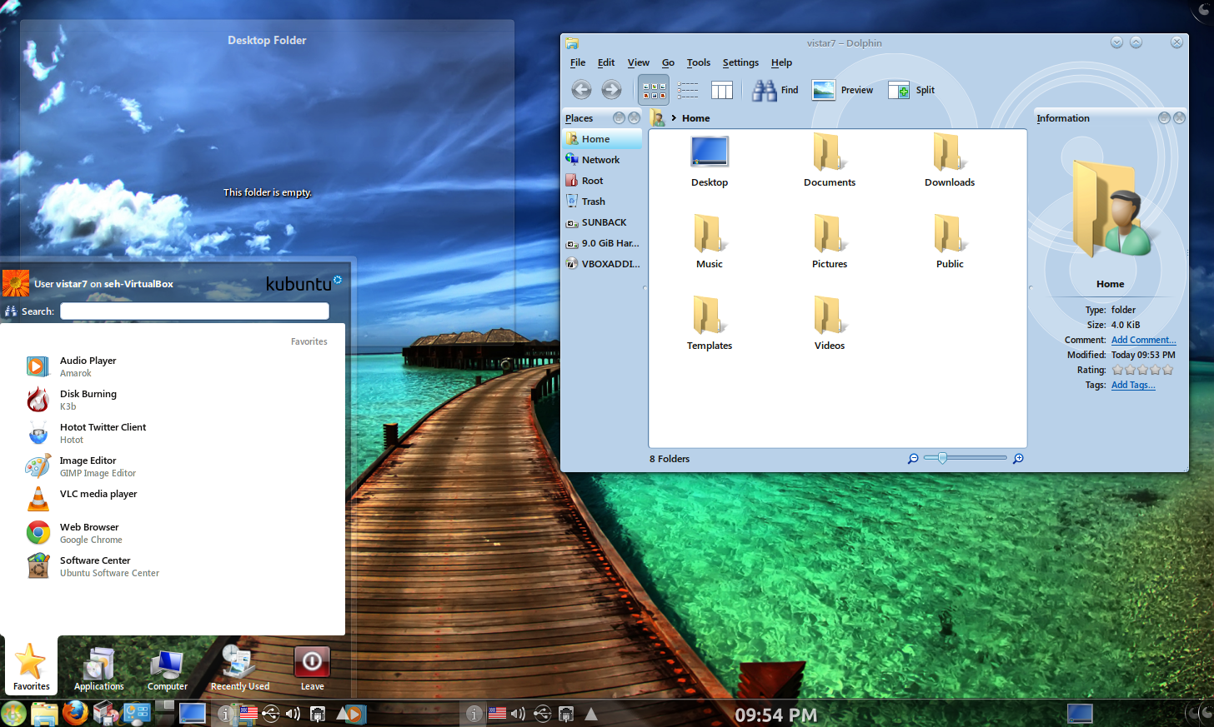Switch Dolphin to Columns view mode
The height and width of the screenshot is (727, 1214).
(721, 90)
